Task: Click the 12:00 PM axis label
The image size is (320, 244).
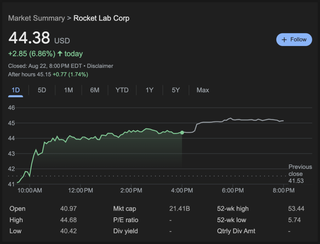Action: [80, 191]
